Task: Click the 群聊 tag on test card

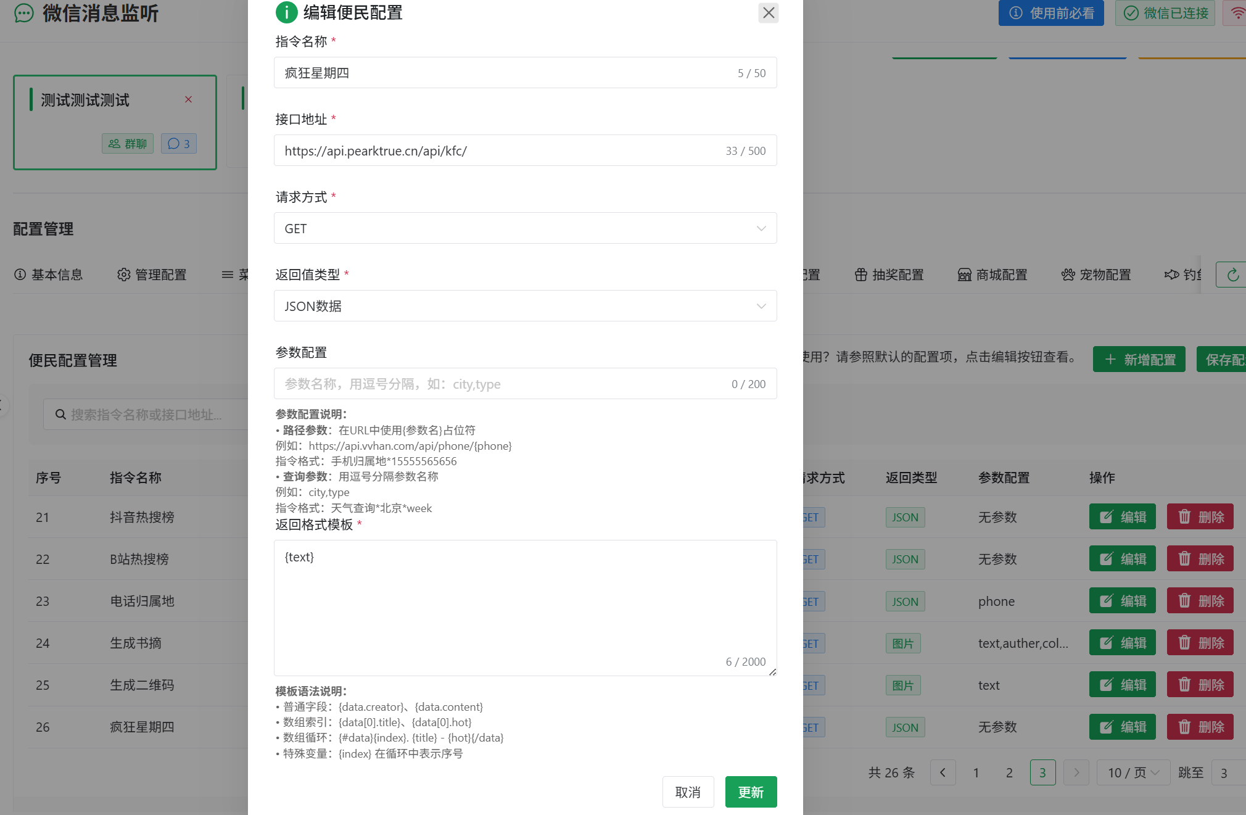Action: point(128,144)
